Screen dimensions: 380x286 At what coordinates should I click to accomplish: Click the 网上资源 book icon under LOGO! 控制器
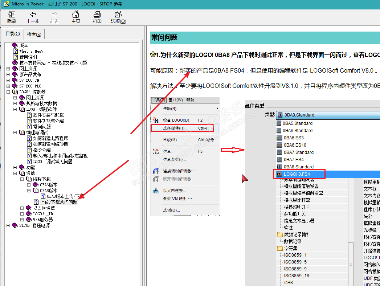tap(22, 98)
